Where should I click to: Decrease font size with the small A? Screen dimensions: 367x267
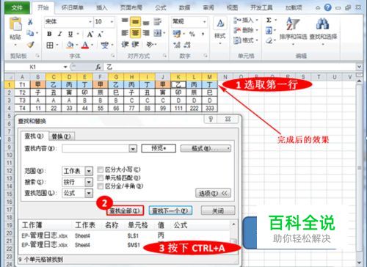100,34
